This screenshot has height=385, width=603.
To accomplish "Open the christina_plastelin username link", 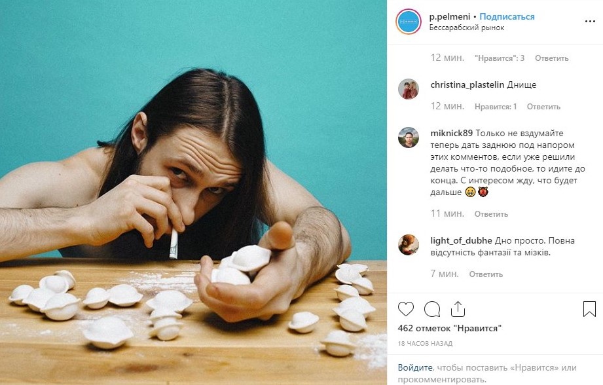I will pos(467,85).
